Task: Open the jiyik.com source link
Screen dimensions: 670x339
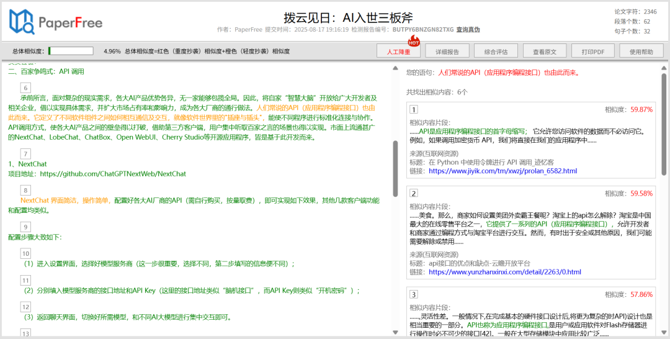Action: pyautogui.click(x=502, y=171)
